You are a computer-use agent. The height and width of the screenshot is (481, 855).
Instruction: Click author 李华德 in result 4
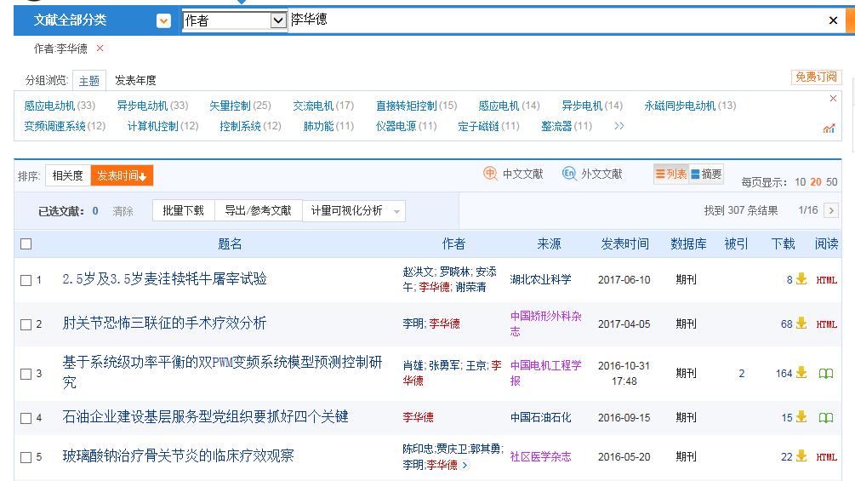419,418
